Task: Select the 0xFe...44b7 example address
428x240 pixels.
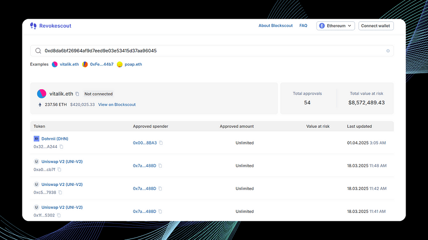Action: (102, 64)
